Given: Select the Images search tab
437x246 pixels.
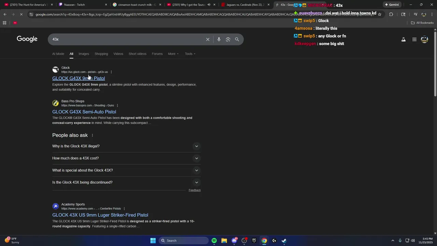Looking at the screenshot, I should tap(84, 54).
